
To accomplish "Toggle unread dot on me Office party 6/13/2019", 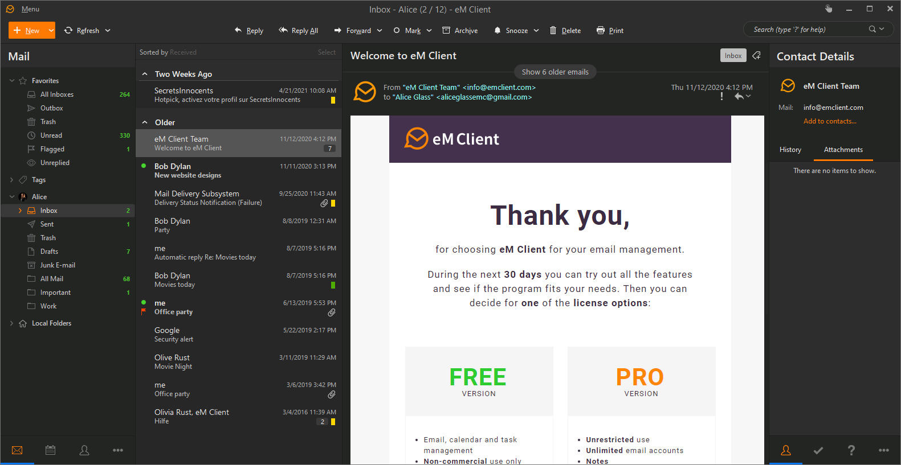I will [x=144, y=302].
